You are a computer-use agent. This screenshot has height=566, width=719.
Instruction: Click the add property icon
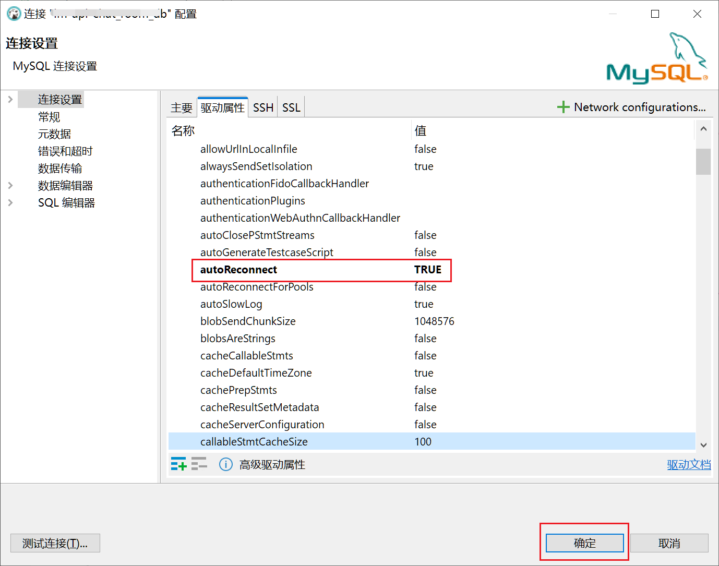pos(178,464)
